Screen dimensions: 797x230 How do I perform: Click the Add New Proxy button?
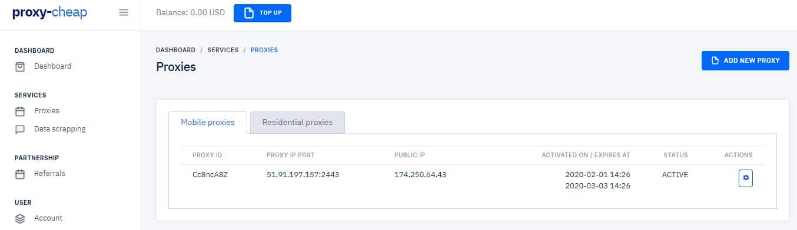click(x=745, y=60)
